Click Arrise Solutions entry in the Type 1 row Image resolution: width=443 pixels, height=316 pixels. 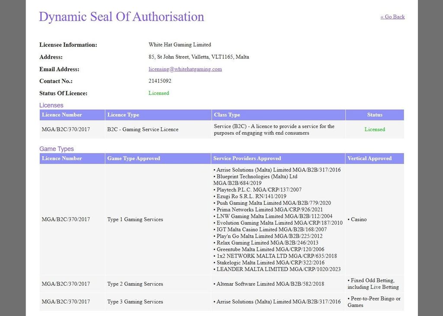click(x=277, y=170)
